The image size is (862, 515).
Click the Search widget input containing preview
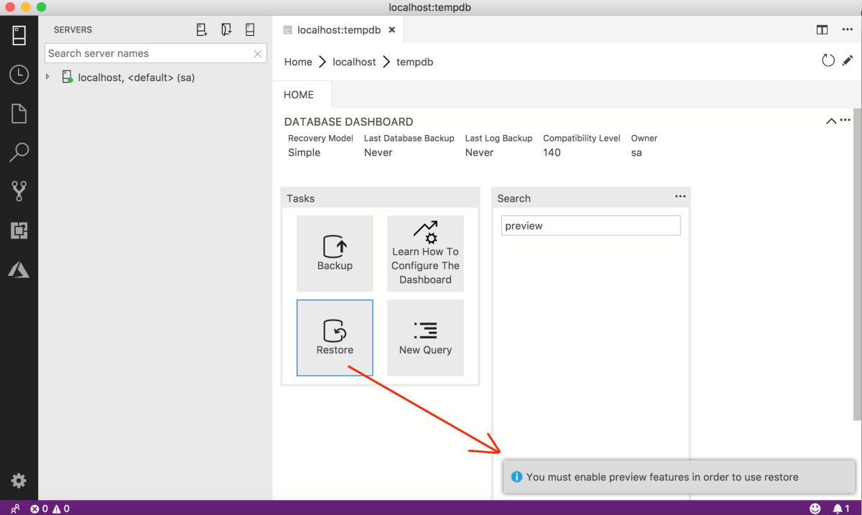tap(590, 226)
